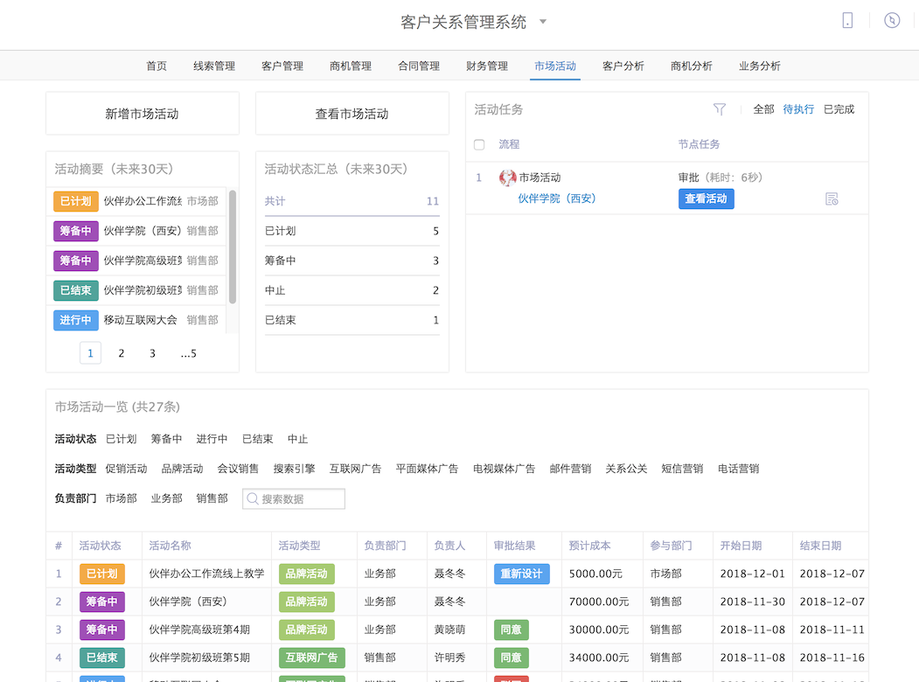919x682 pixels.
Task: Click the 重新设计 badge in table row 1
Action: coord(522,574)
